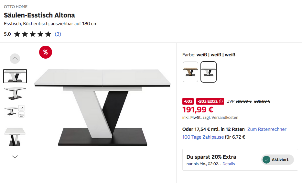Open Details for the 20% Extra offer
Screen dimensions: 302x183
coord(229,164)
